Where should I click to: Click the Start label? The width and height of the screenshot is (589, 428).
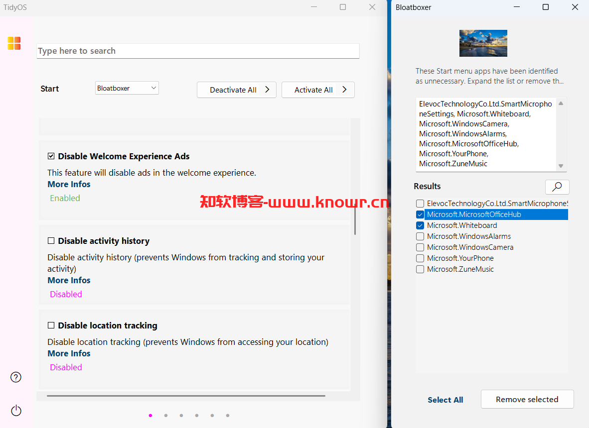tap(50, 89)
